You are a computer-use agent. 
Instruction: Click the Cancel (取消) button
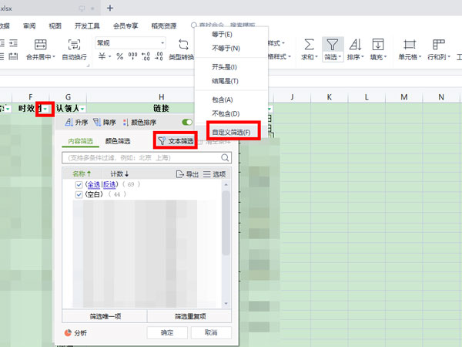[x=206, y=332]
